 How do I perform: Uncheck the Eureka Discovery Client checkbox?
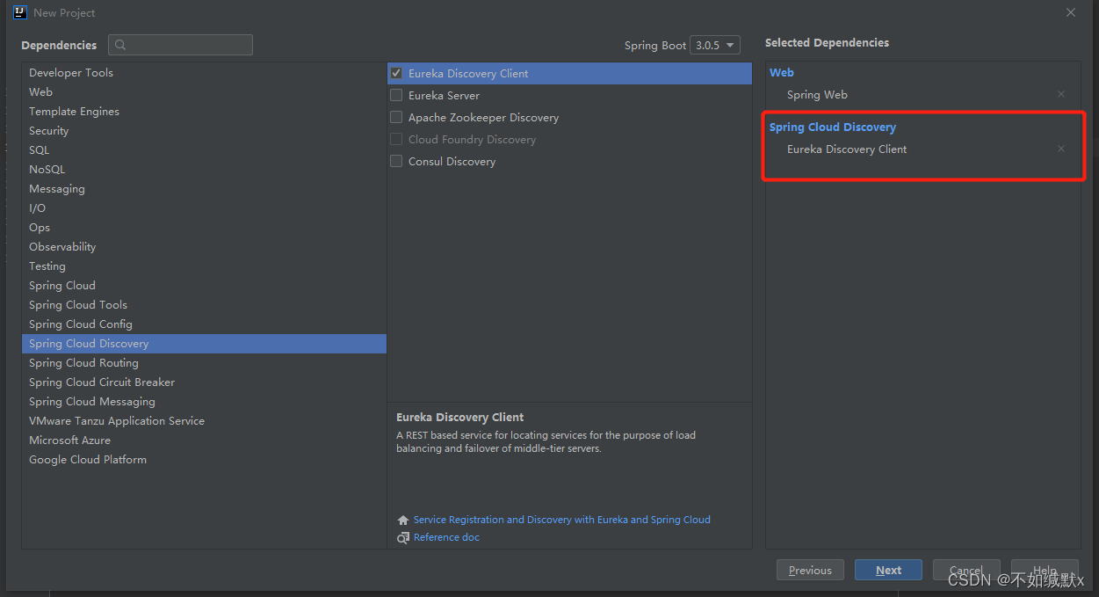(x=396, y=73)
